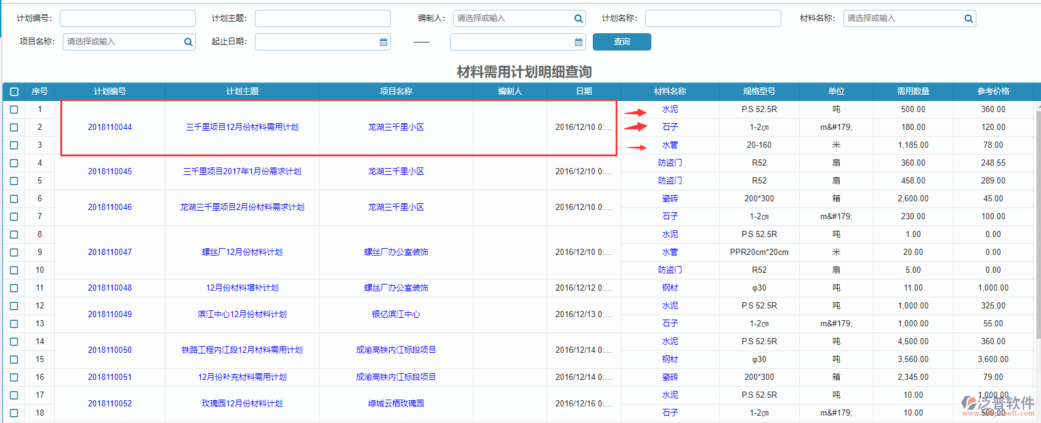
Task: Sort by 需用数量 column header
Action: coord(912,91)
